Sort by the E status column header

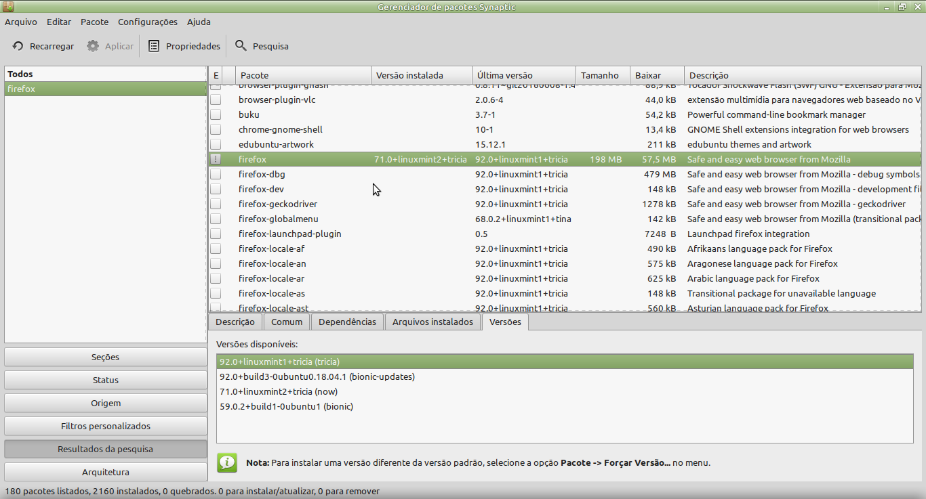pyautogui.click(x=216, y=75)
